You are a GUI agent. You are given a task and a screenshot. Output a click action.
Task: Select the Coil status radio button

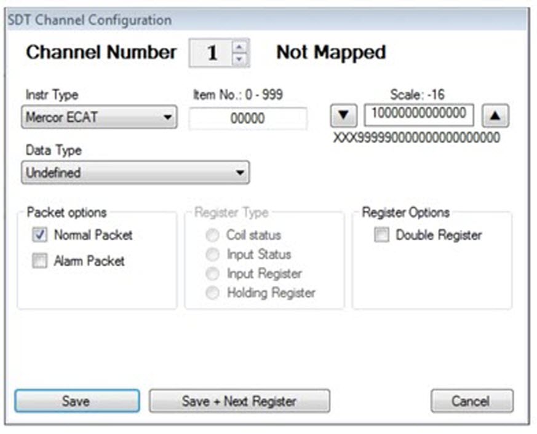coord(212,235)
